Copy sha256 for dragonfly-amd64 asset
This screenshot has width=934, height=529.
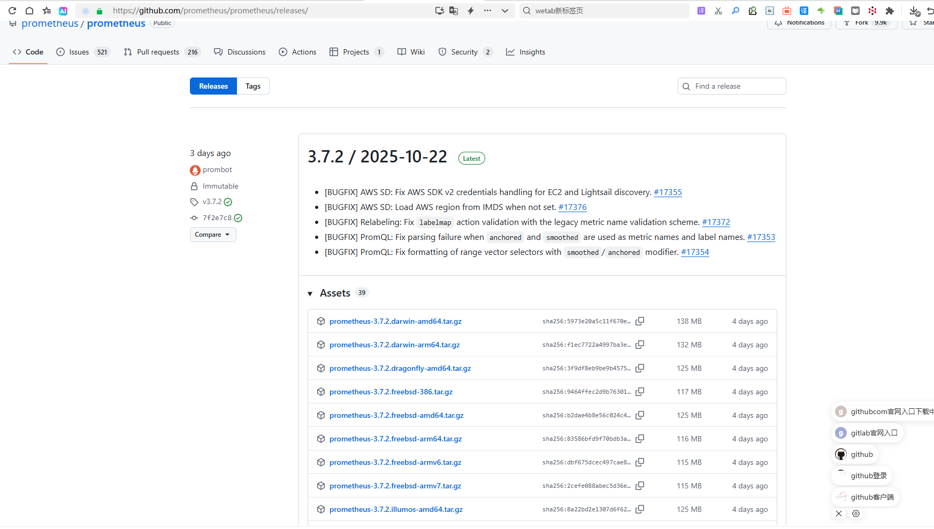pyautogui.click(x=640, y=368)
